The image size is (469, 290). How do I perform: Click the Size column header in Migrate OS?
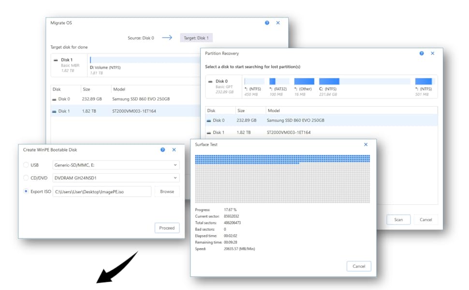[x=87, y=89]
